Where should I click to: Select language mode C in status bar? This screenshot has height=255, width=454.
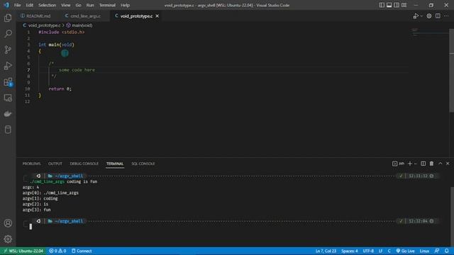click(x=389, y=251)
